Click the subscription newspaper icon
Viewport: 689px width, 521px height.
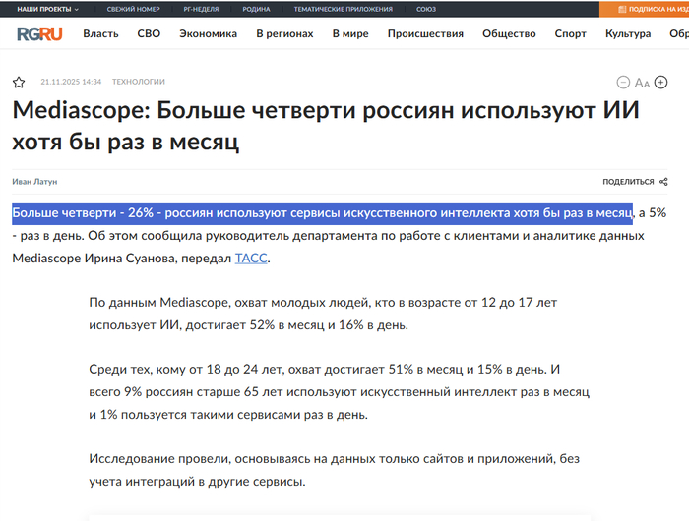pyautogui.click(x=622, y=9)
